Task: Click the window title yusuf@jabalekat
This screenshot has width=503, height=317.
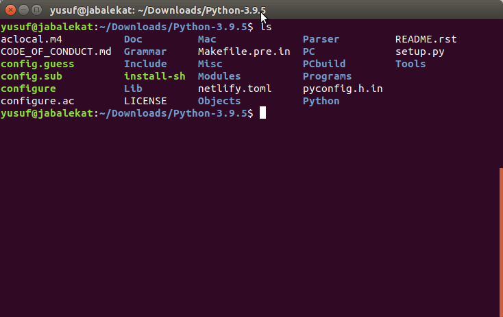Action: (158, 10)
